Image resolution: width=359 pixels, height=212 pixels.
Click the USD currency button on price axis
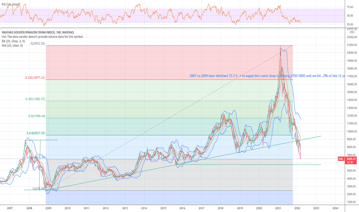(x=352, y=32)
